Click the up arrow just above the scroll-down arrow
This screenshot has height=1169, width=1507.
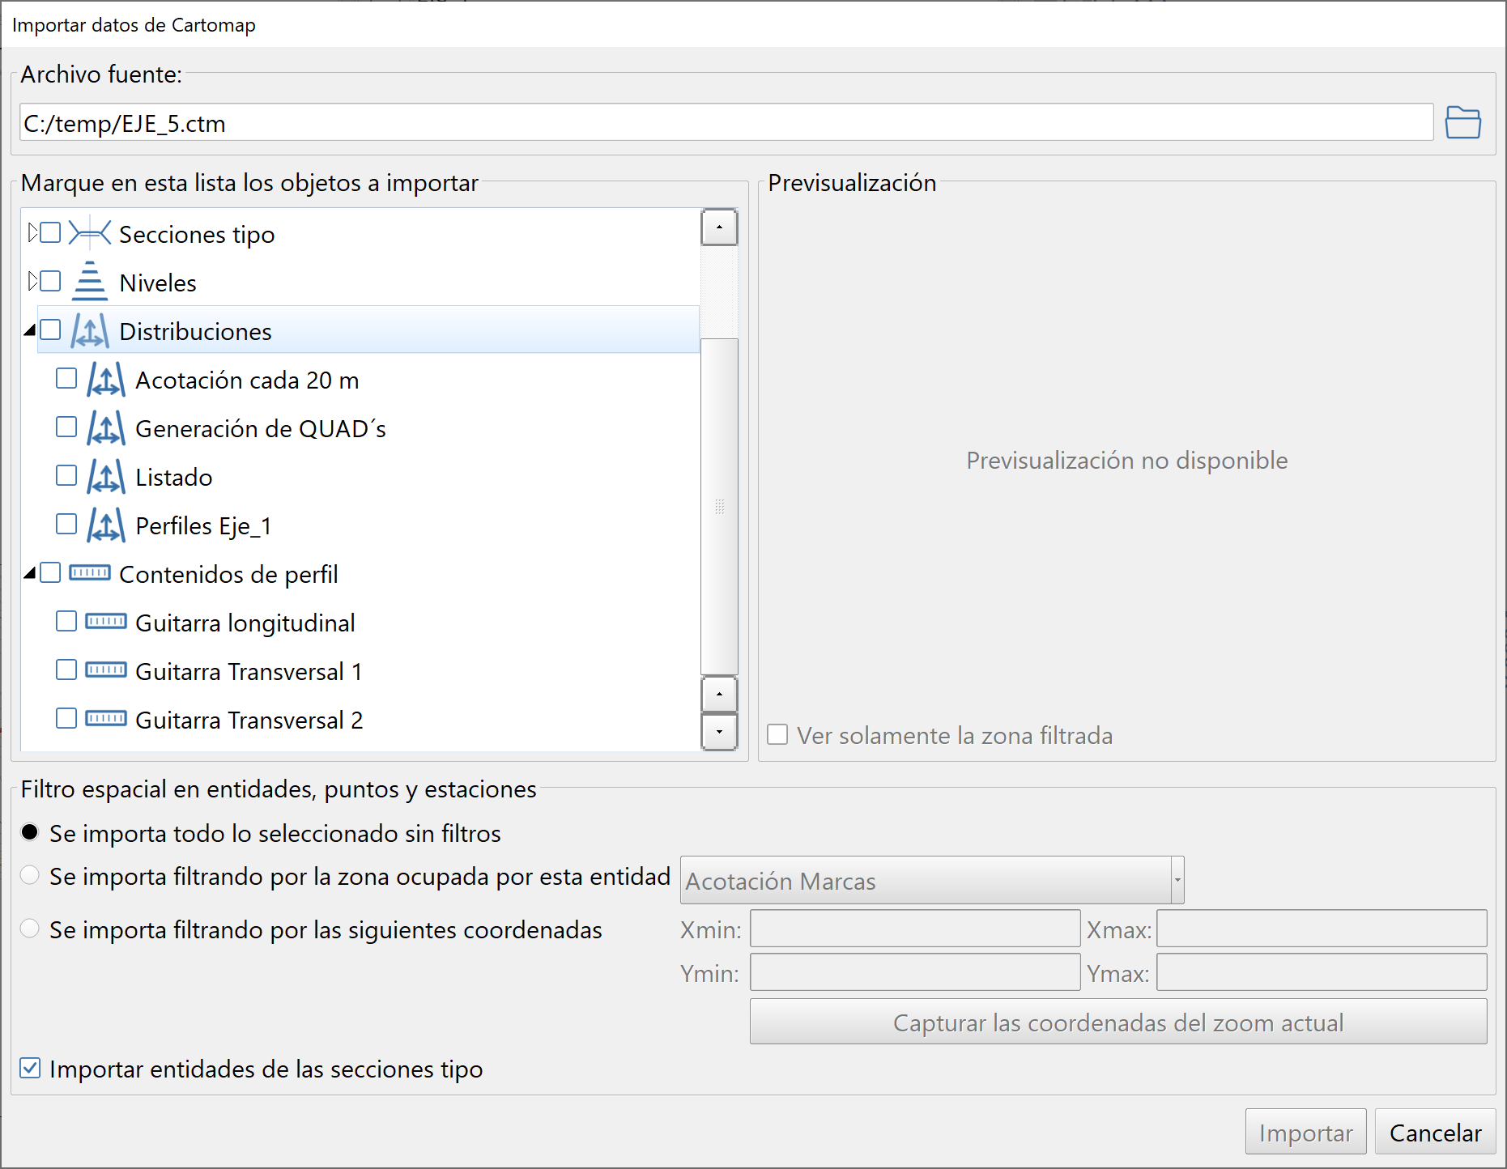tap(719, 695)
